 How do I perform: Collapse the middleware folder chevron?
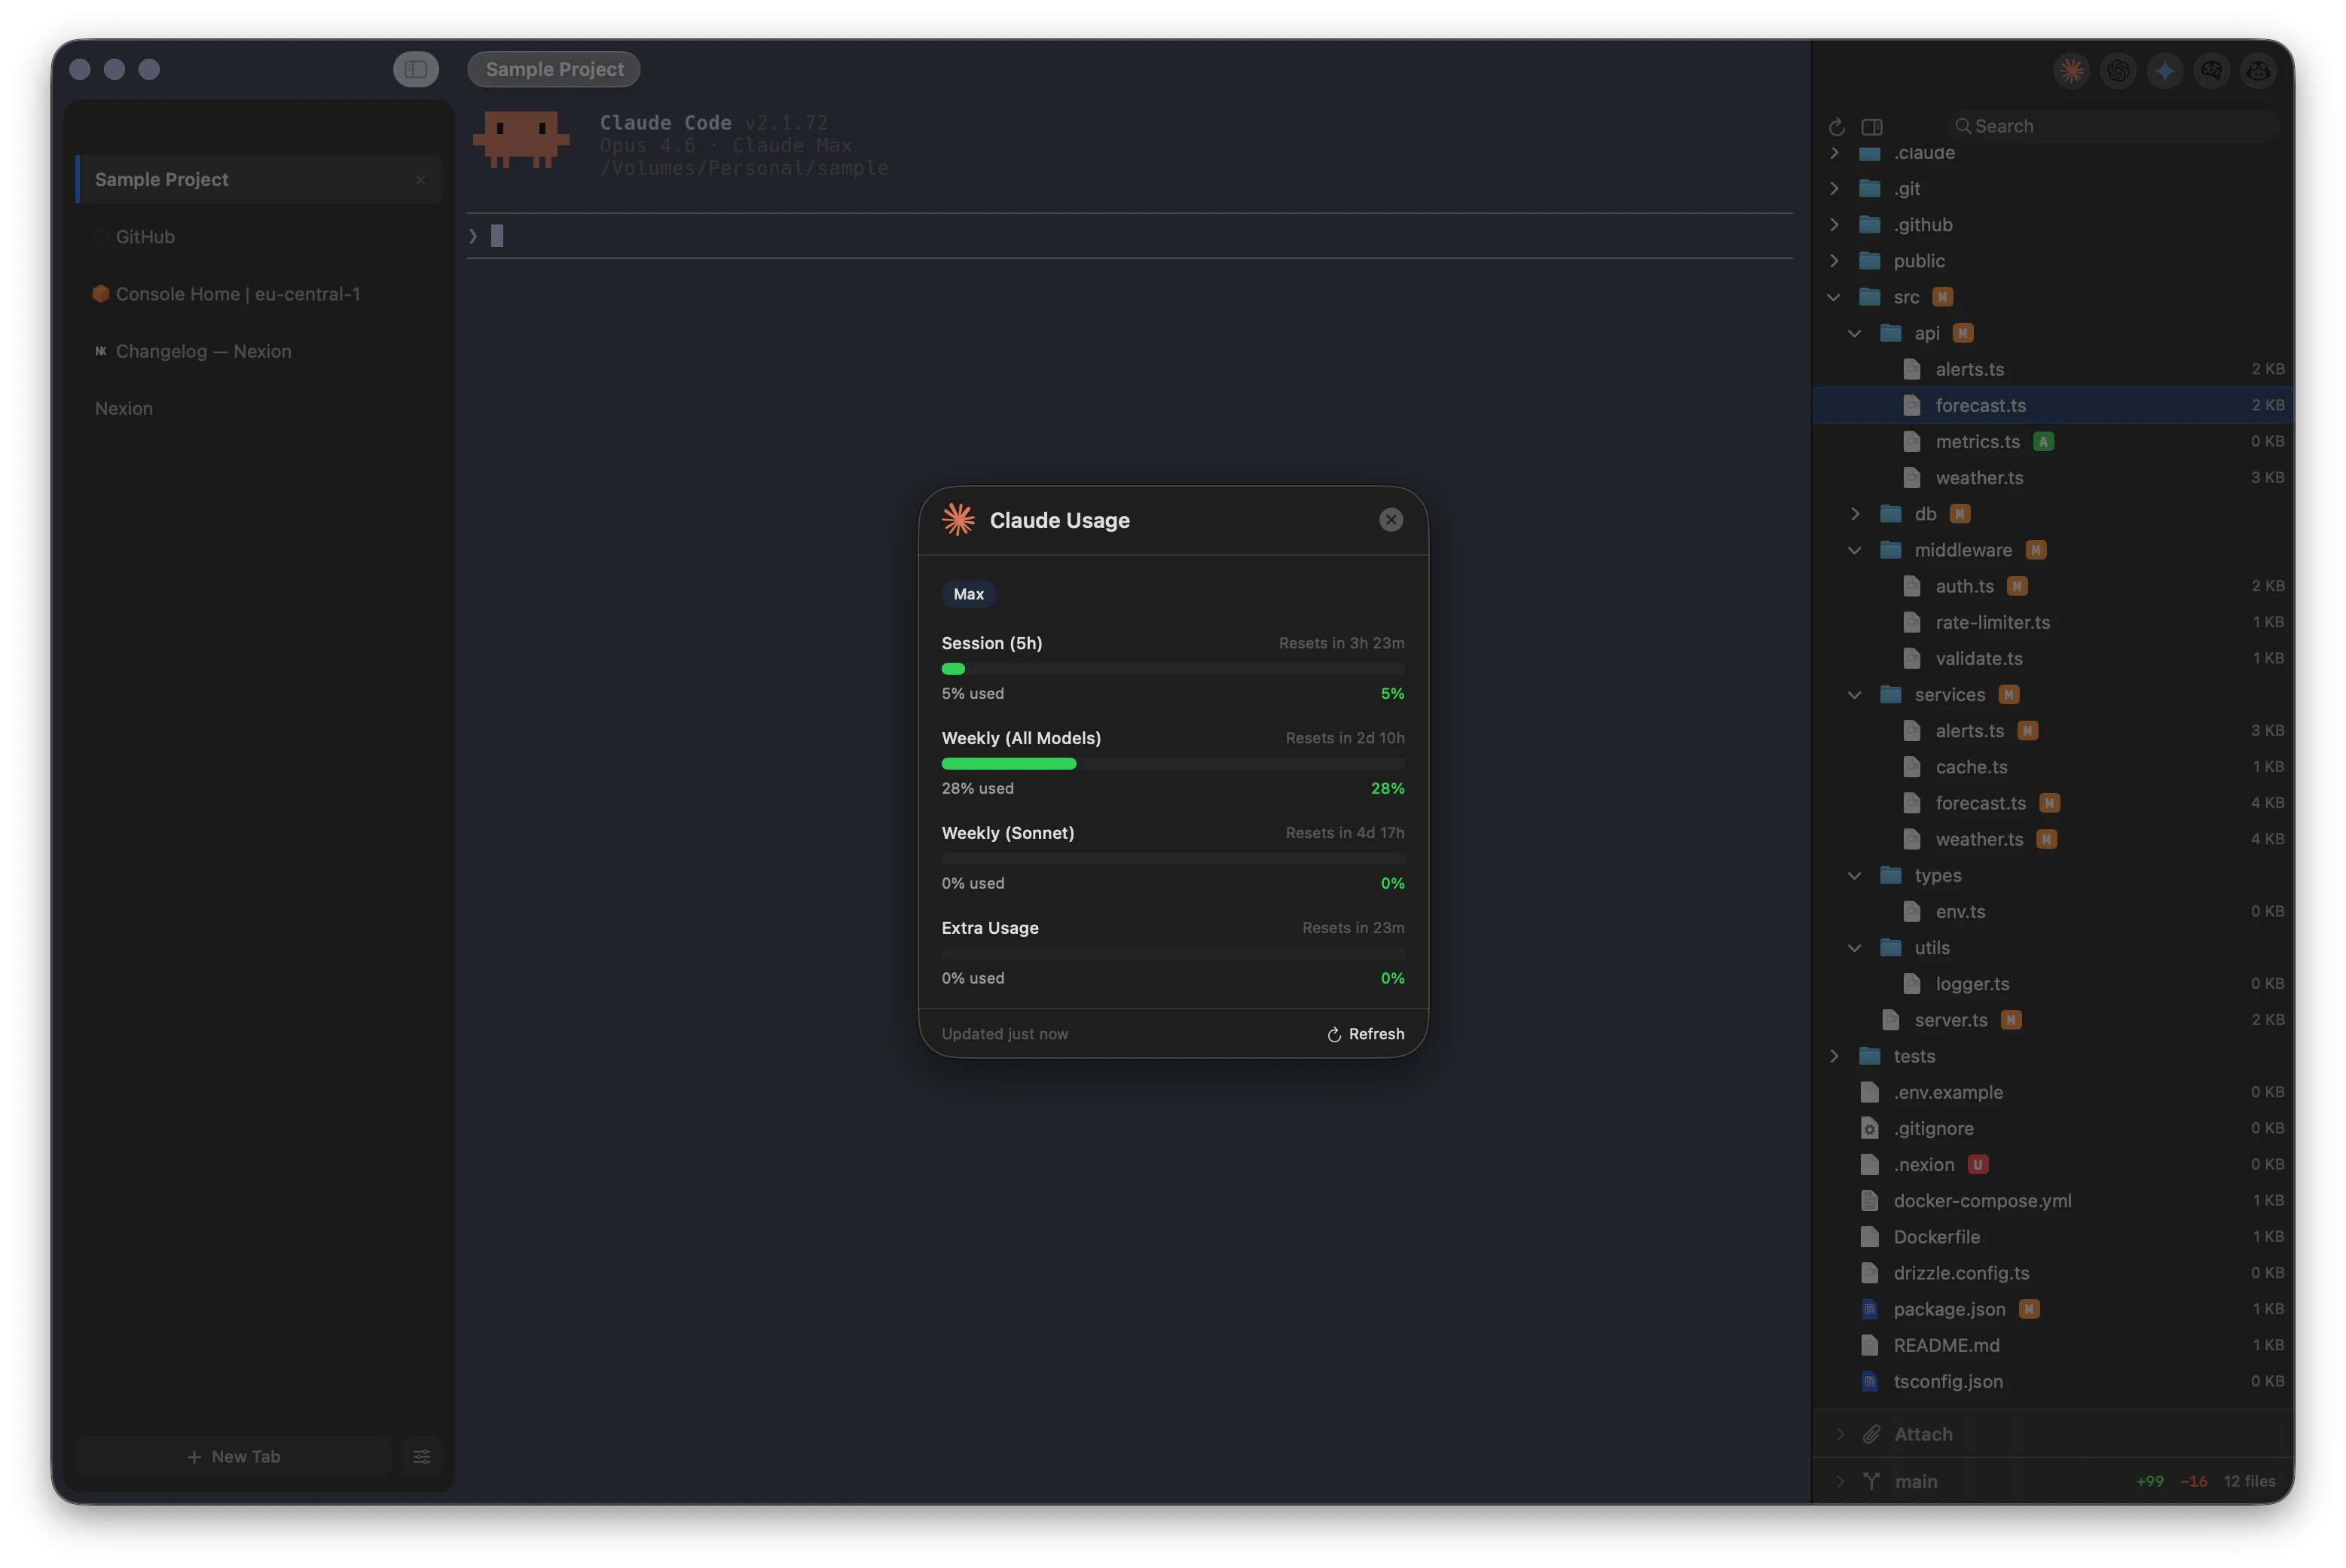pos(1855,550)
